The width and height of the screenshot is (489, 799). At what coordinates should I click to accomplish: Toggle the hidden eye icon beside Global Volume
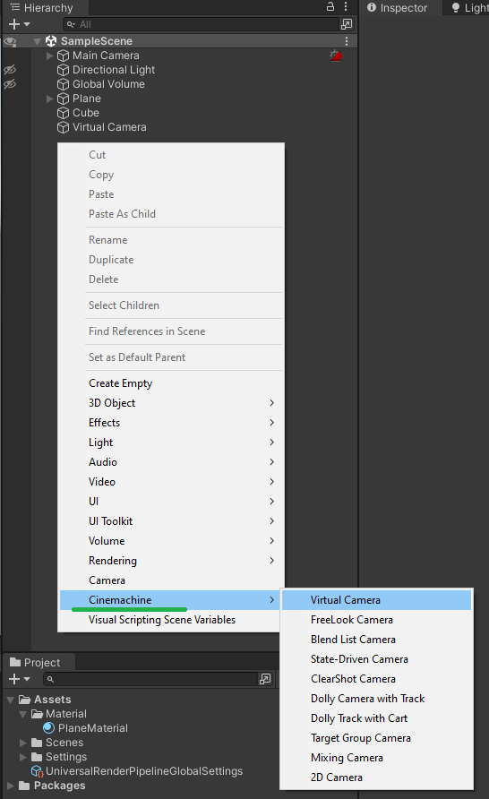pos(10,84)
